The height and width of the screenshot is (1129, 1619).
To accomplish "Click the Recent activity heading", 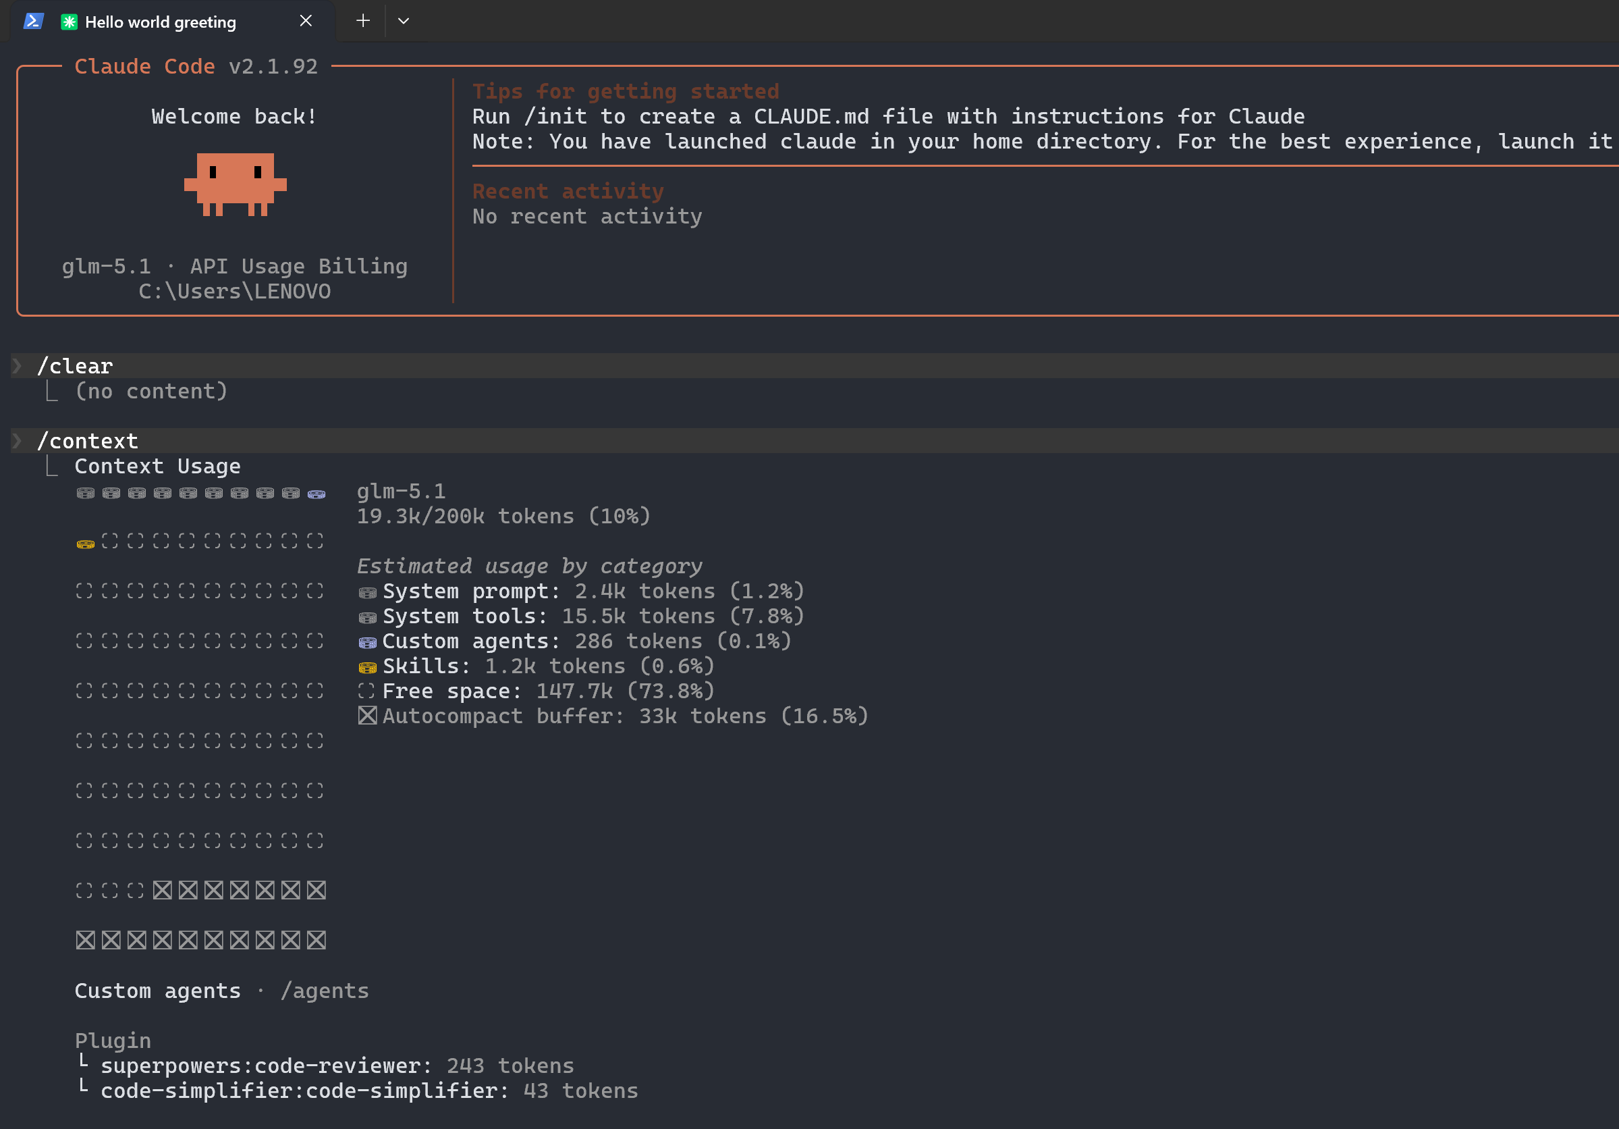I will [x=568, y=191].
